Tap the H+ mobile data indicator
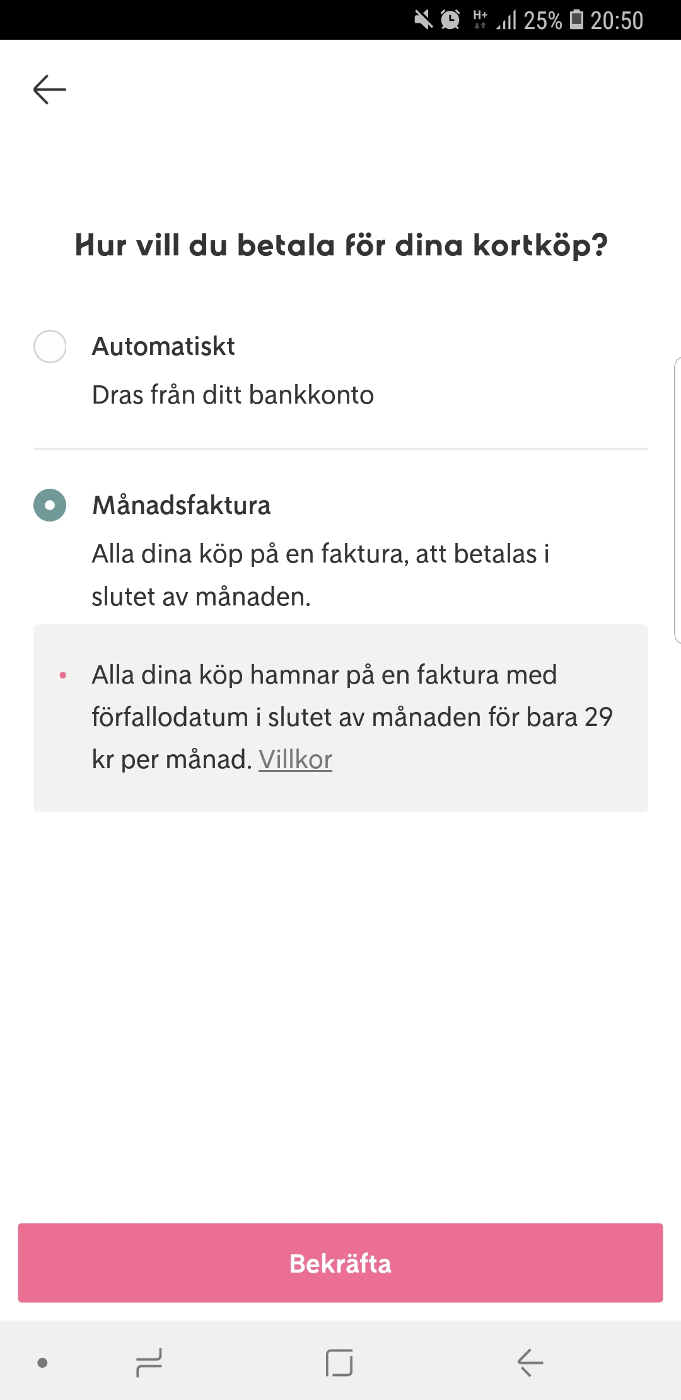 click(x=480, y=20)
